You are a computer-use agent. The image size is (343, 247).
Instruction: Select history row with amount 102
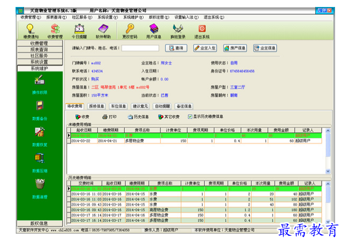194,200
